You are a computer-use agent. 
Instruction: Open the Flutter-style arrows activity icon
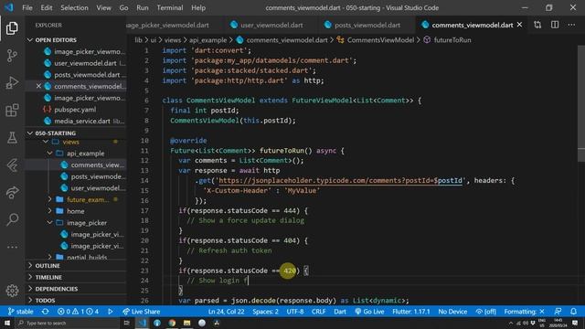[x=12, y=164]
